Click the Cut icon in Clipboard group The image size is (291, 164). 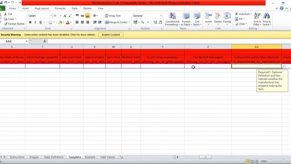tap(5, 14)
